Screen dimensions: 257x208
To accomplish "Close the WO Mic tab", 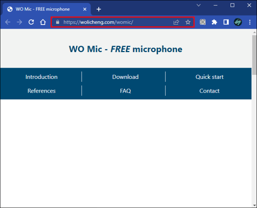I will tap(85, 9).
